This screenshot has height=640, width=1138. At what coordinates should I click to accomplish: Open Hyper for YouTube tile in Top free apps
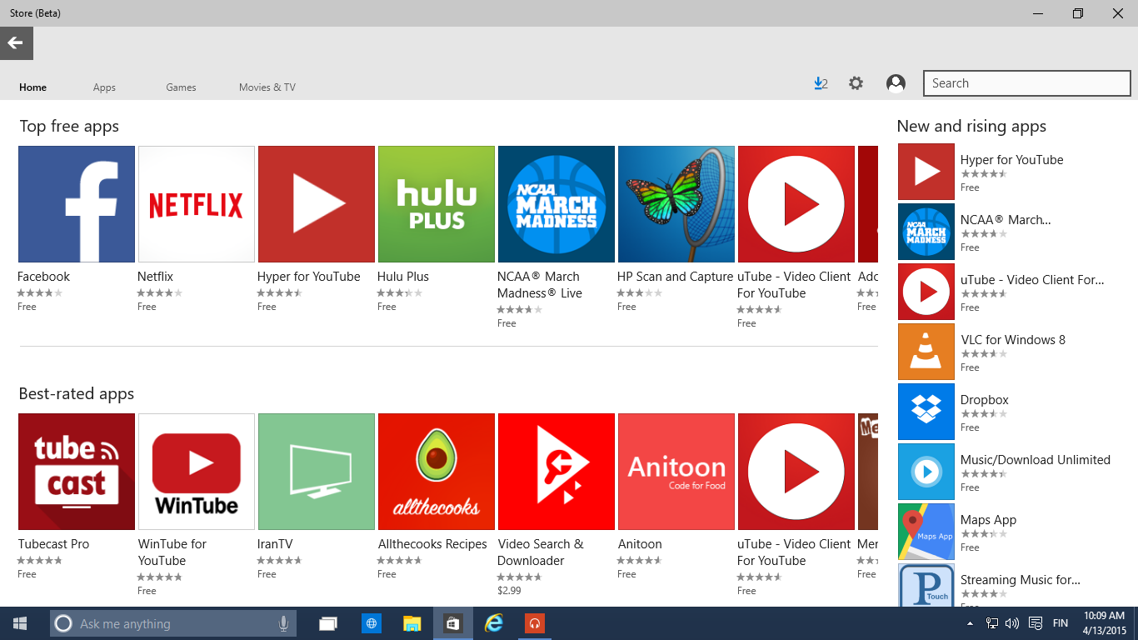coord(317,204)
